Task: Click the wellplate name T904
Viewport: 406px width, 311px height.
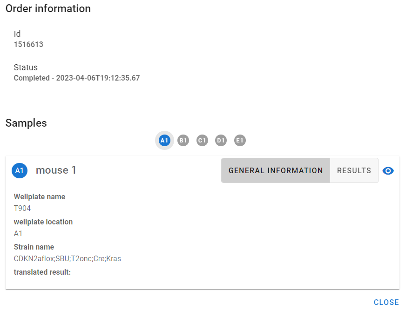Action: (22, 208)
